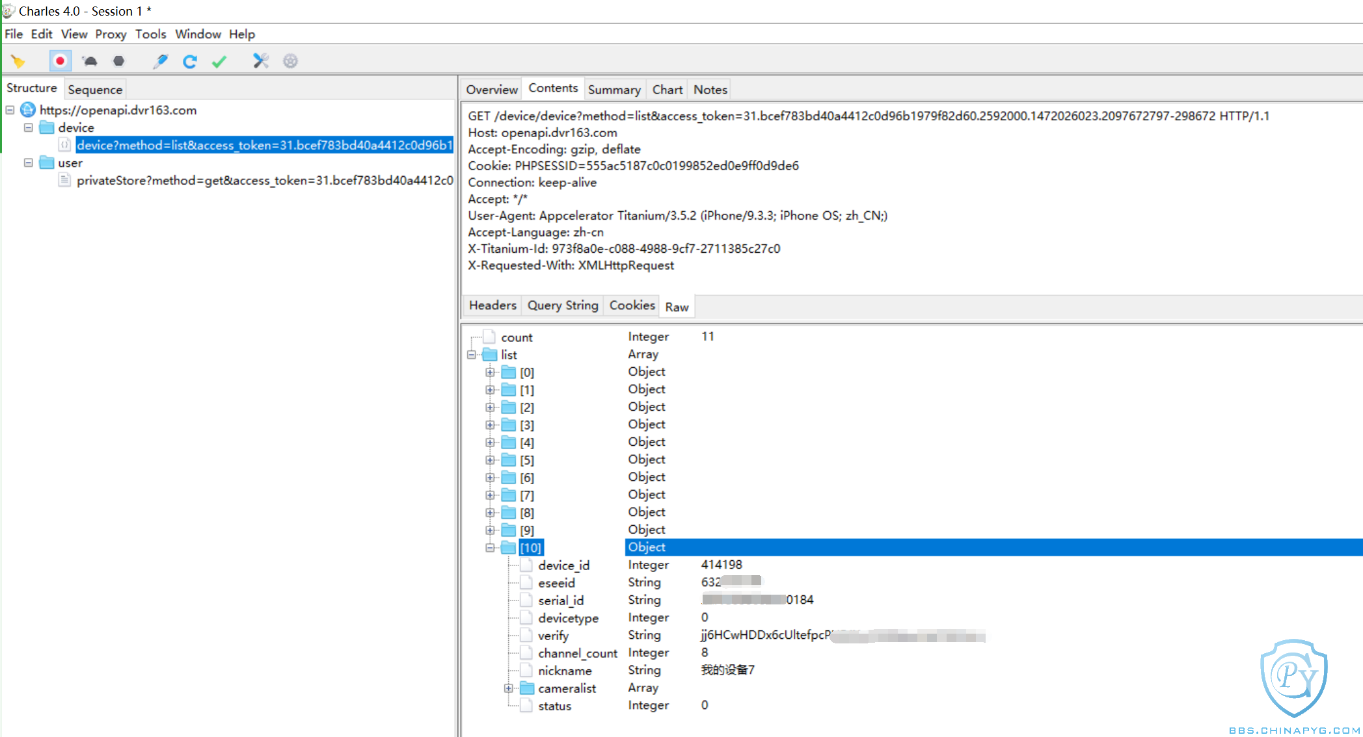1363x737 pixels.
Task: Click the Repeat request icon
Action: tap(189, 61)
